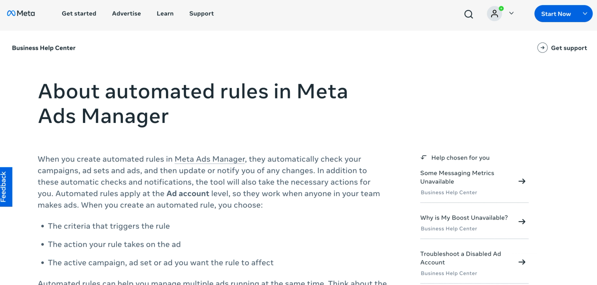Follow the Meta Ads Manager link
This screenshot has height=285, width=597.
tap(210, 159)
